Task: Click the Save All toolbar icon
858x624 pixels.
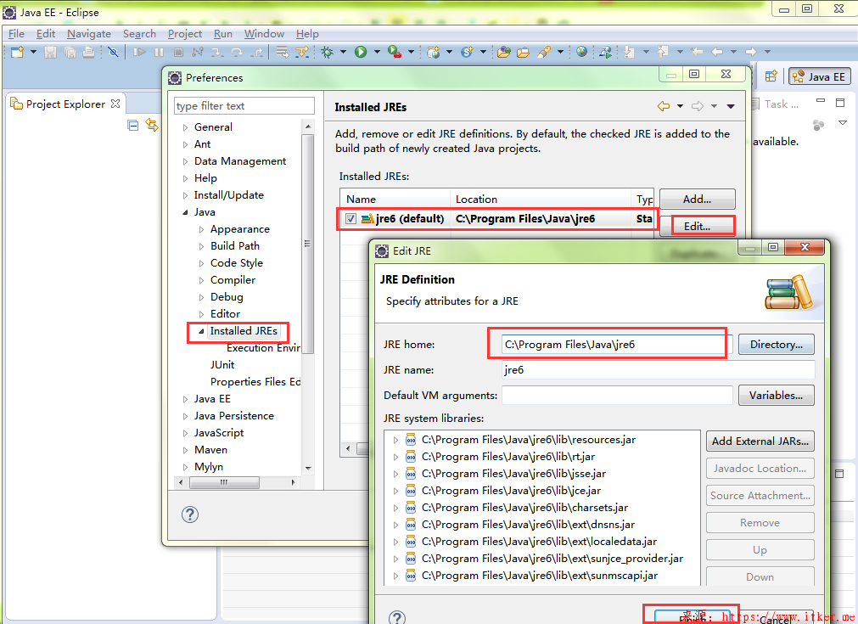Action: pos(70,52)
